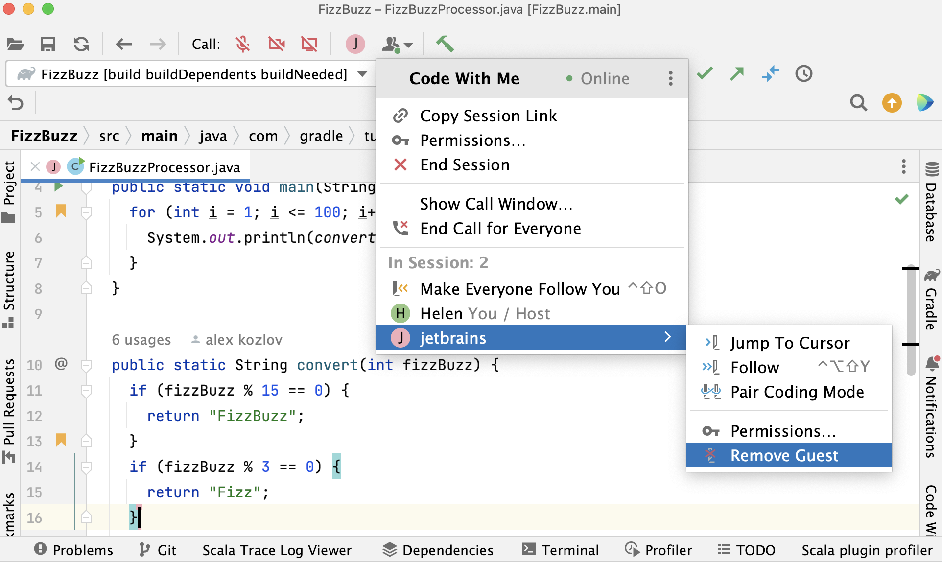Screen dimensions: 942x562
Task: Click Remove Guest
Action: pyautogui.click(x=789, y=455)
